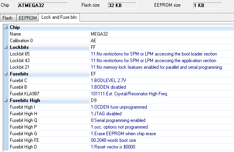
Task: Open Fusebit High I OCDEN setting
Action: coord(119,107)
